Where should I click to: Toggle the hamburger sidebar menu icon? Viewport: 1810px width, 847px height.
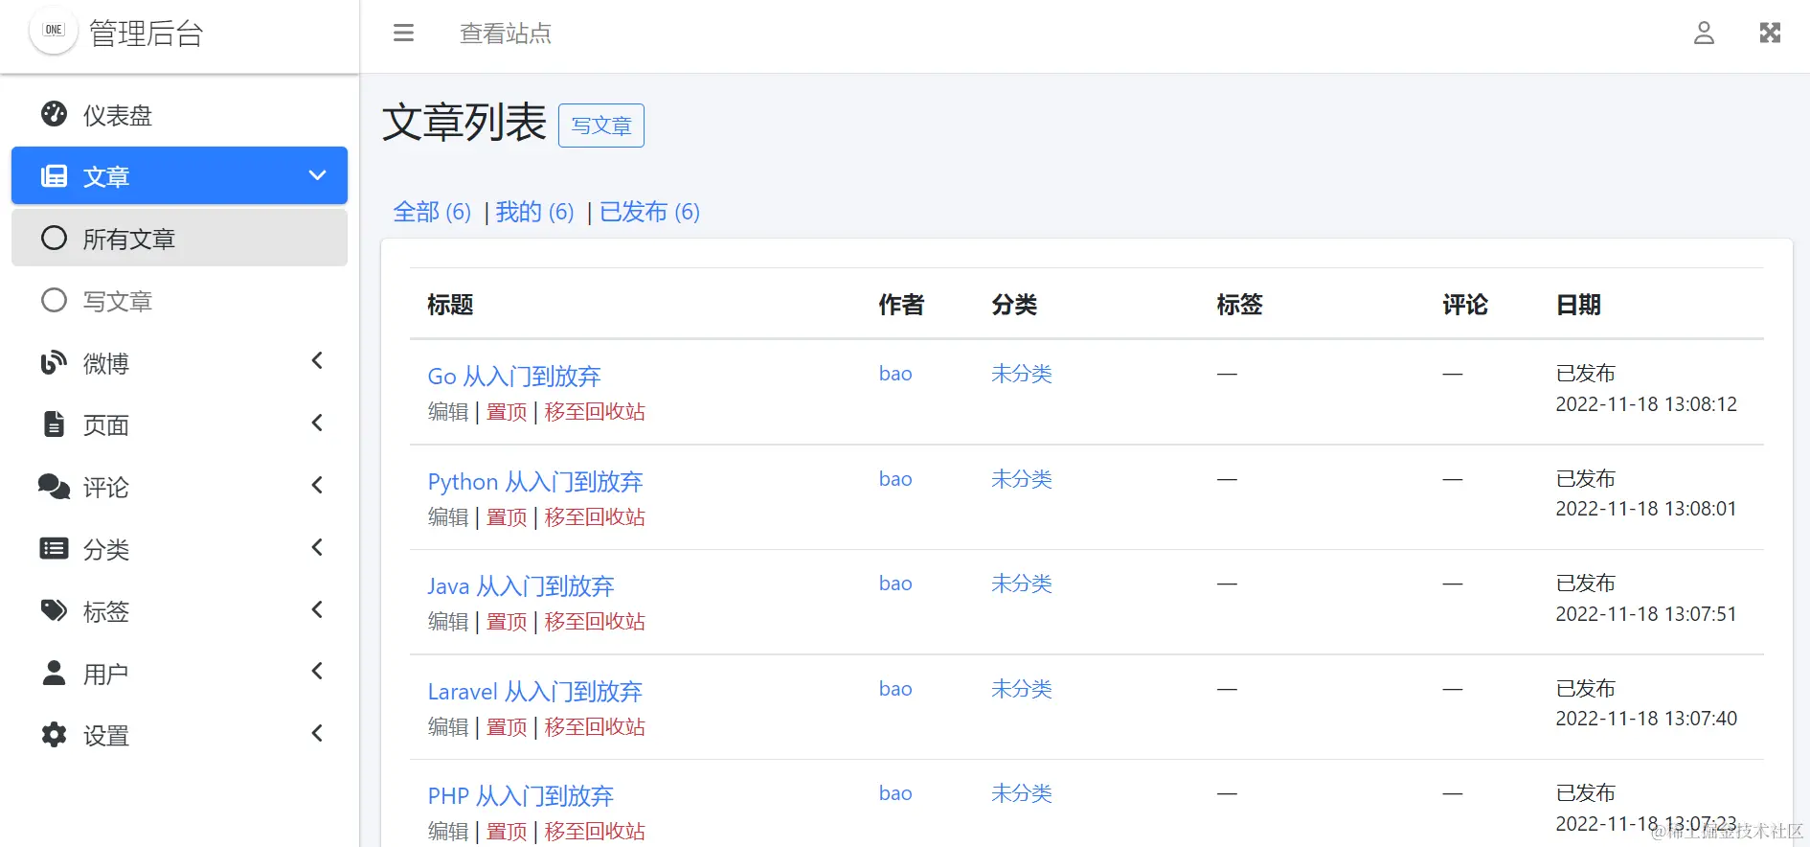click(403, 34)
